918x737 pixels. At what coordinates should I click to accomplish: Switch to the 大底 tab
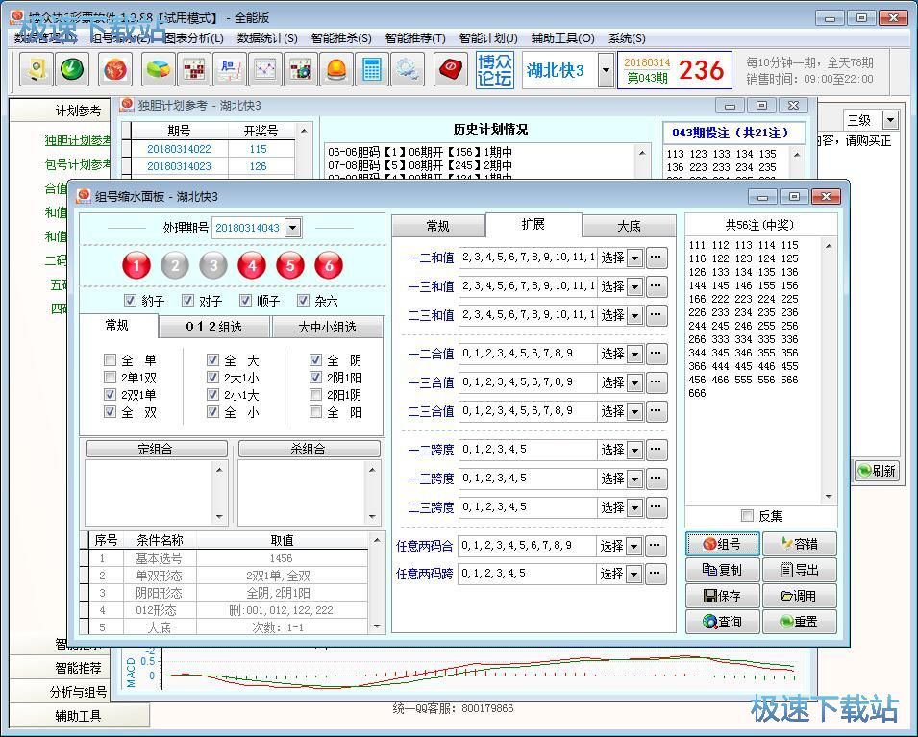click(629, 226)
